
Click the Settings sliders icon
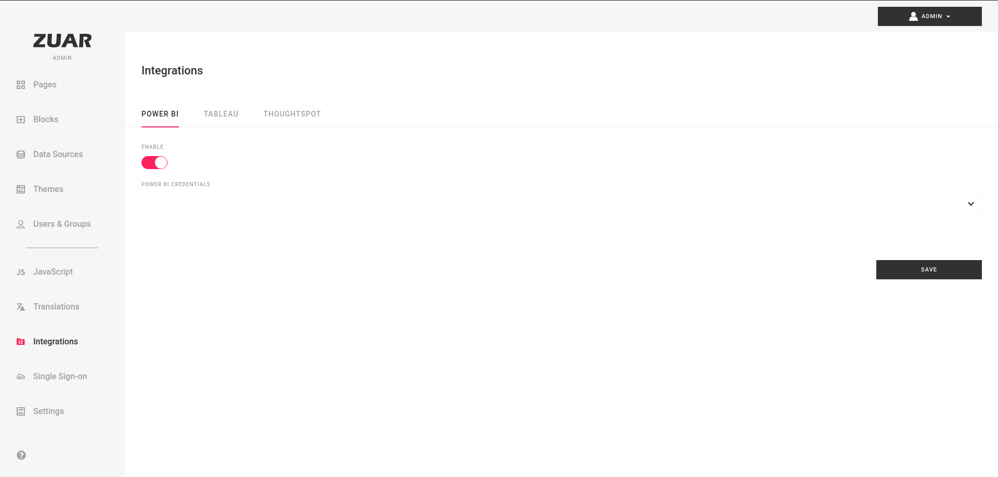[21, 411]
